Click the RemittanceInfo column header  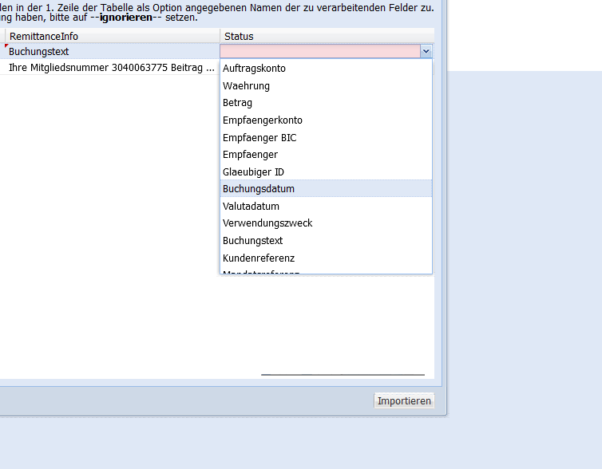coord(112,37)
